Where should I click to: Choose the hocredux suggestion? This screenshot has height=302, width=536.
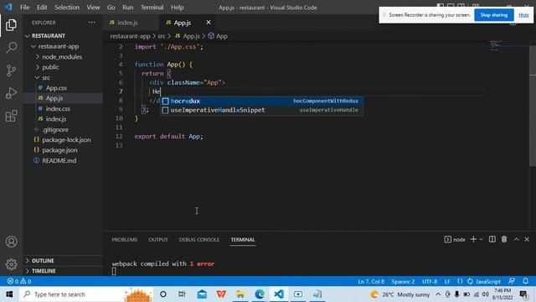261,101
